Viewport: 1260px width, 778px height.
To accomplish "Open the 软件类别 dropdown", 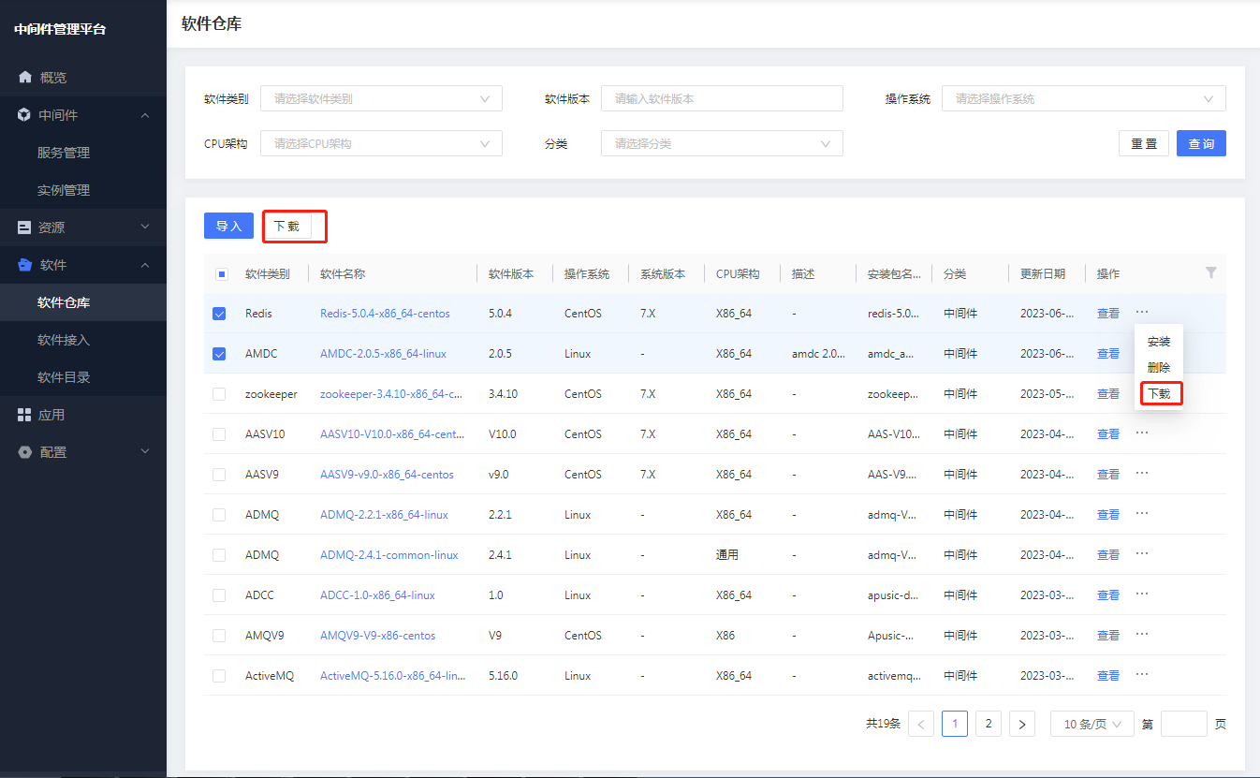I will point(381,98).
